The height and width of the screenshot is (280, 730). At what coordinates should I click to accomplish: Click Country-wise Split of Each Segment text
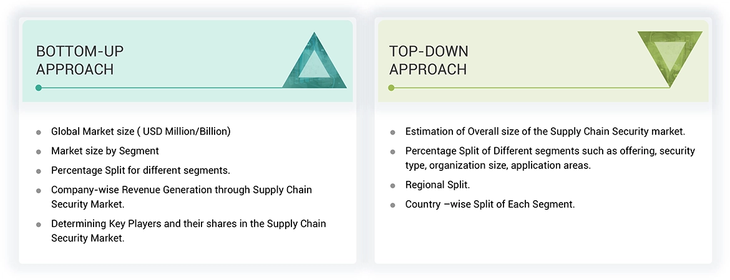pyautogui.click(x=490, y=205)
